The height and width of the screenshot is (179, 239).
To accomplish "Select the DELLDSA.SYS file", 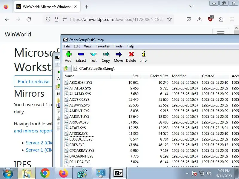I will click(x=80, y=162).
